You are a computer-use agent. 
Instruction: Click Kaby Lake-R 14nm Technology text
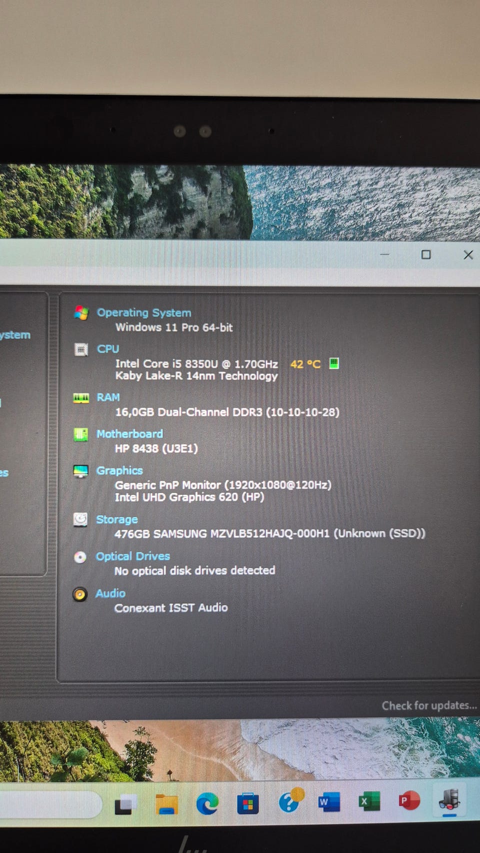pyautogui.click(x=196, y=376)
